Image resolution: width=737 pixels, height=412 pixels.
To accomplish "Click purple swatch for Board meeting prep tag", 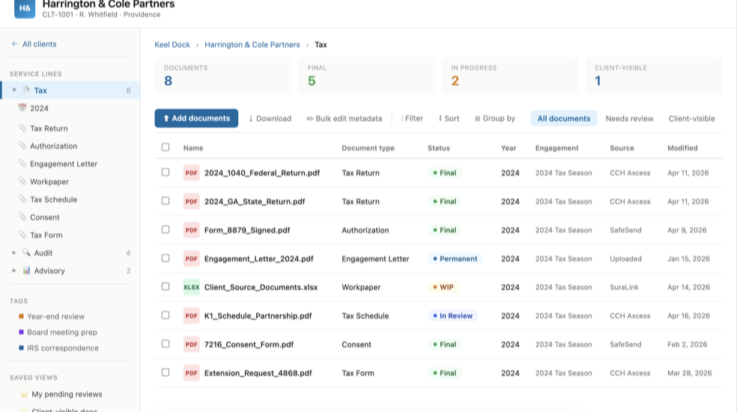I will 21,332.
